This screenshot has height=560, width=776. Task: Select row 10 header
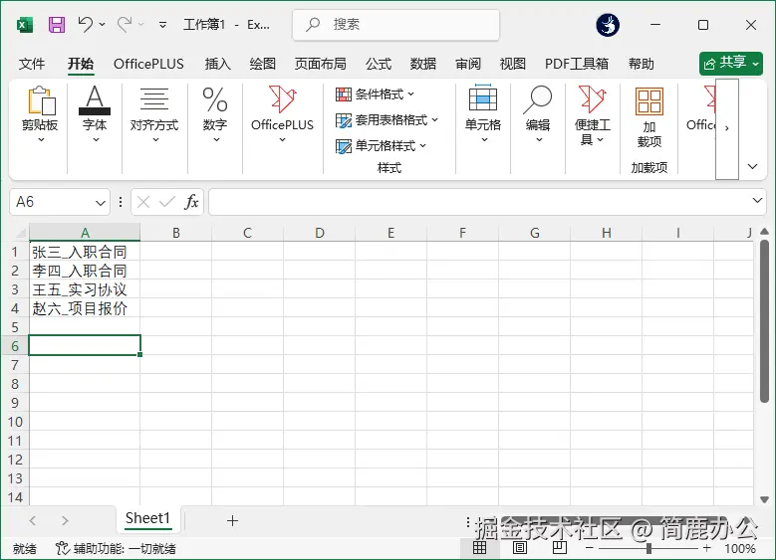15,422
